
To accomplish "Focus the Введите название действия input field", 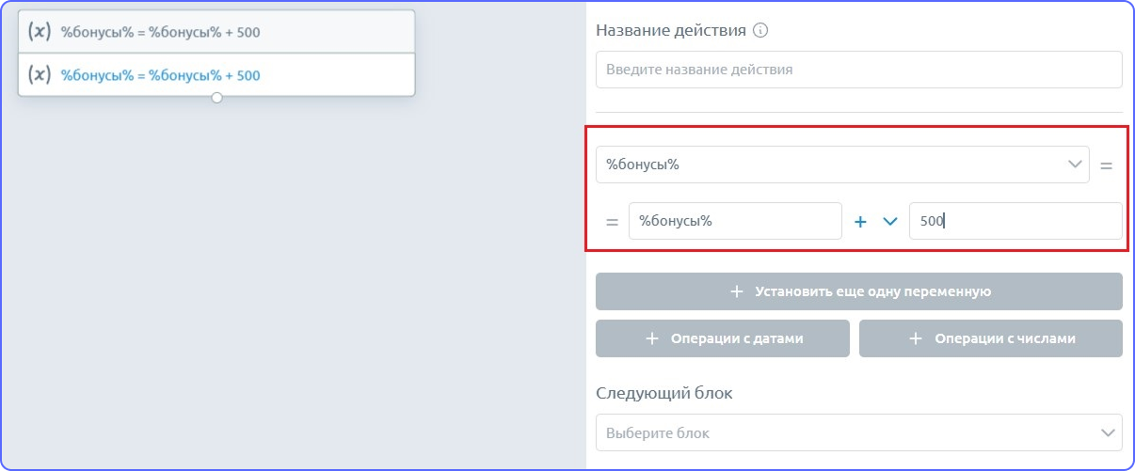I will [x=859, y=70].
